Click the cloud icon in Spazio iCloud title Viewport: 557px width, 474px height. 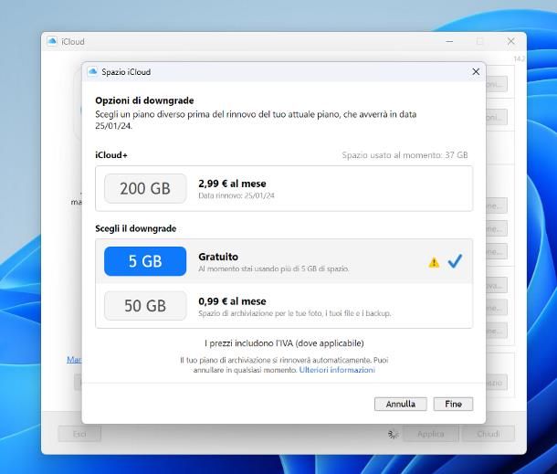[93, 71]
